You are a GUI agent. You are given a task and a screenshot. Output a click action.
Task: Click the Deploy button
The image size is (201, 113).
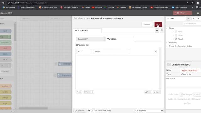(x=181, y=13)
